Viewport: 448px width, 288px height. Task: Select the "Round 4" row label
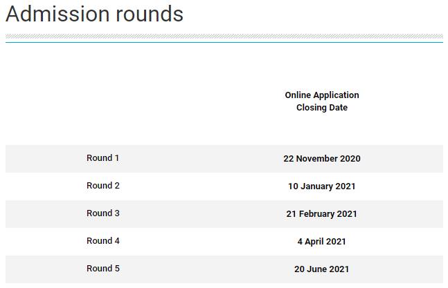tap(102, 241)
